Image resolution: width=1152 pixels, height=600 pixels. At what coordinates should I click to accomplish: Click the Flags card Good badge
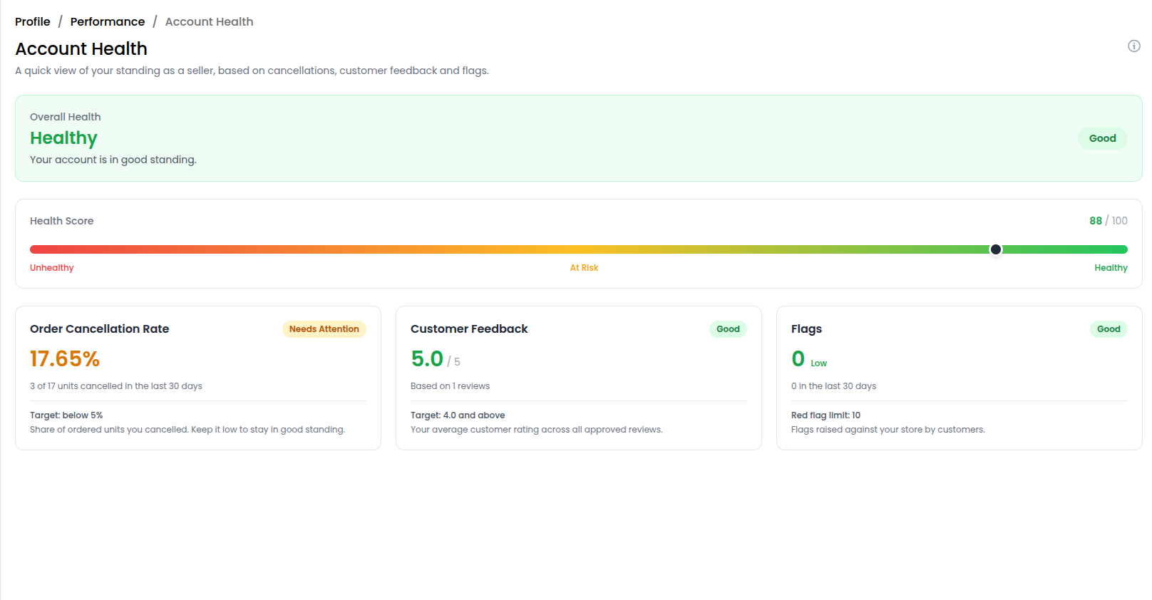[1109, 329]
